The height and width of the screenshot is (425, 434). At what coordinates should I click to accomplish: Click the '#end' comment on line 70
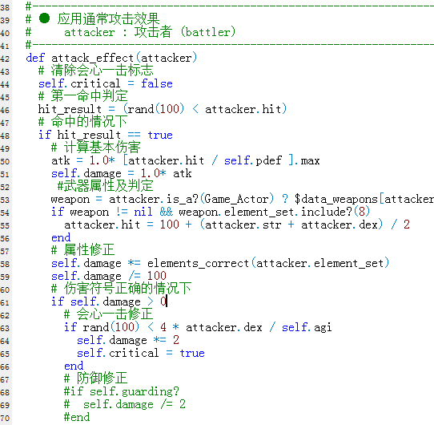click(x=77, y=417)
